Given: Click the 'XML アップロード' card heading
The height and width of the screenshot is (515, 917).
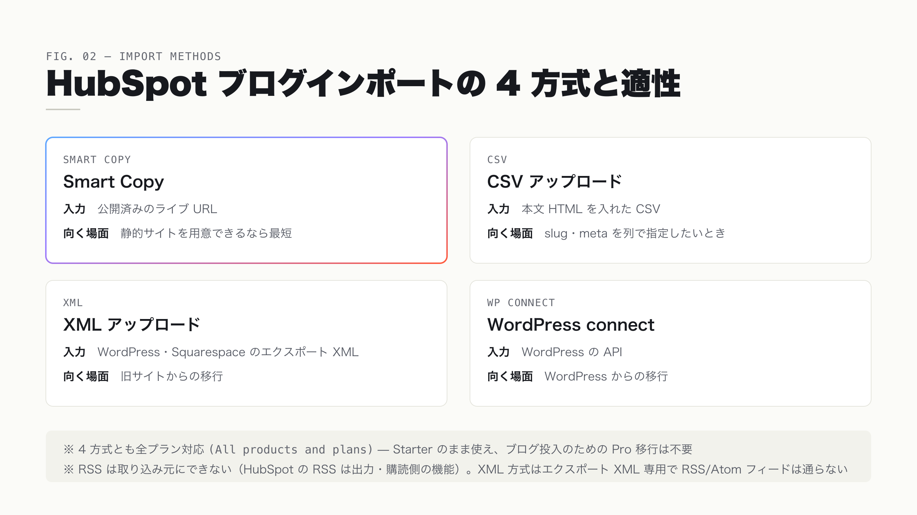Looking at the screenshot, I should click(132, 325).
